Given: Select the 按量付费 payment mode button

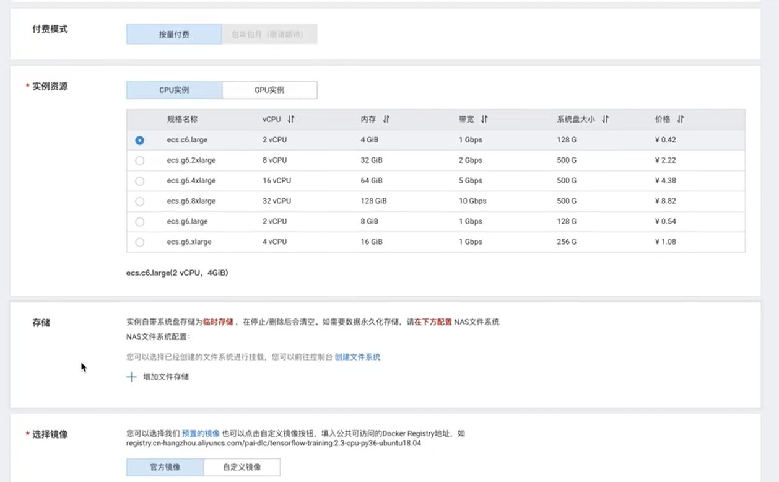Looking at the screenshot, I should [x=173, y=33].
